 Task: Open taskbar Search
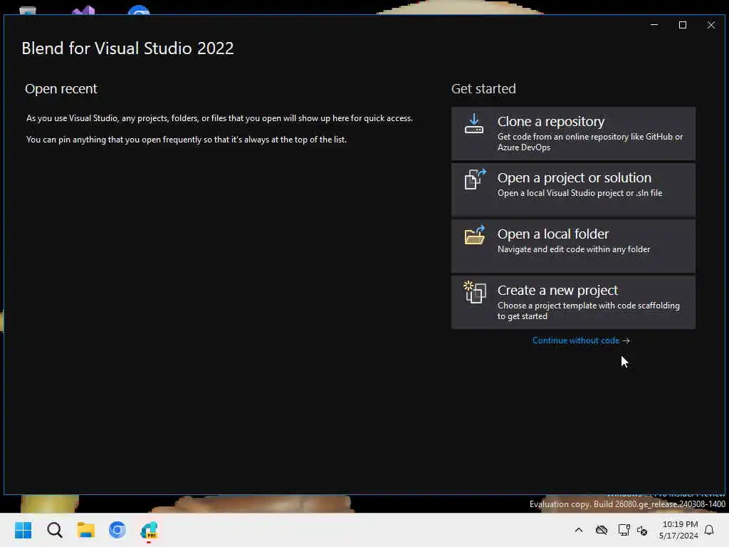pyautogui.click(x=54, y=530)
